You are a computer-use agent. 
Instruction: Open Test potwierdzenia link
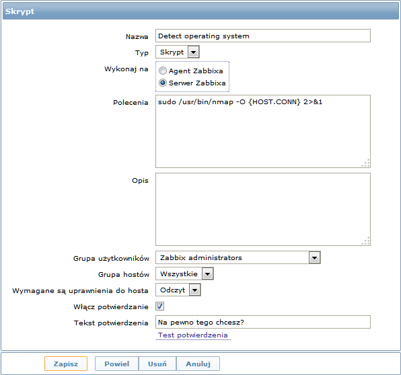point(193,335)
